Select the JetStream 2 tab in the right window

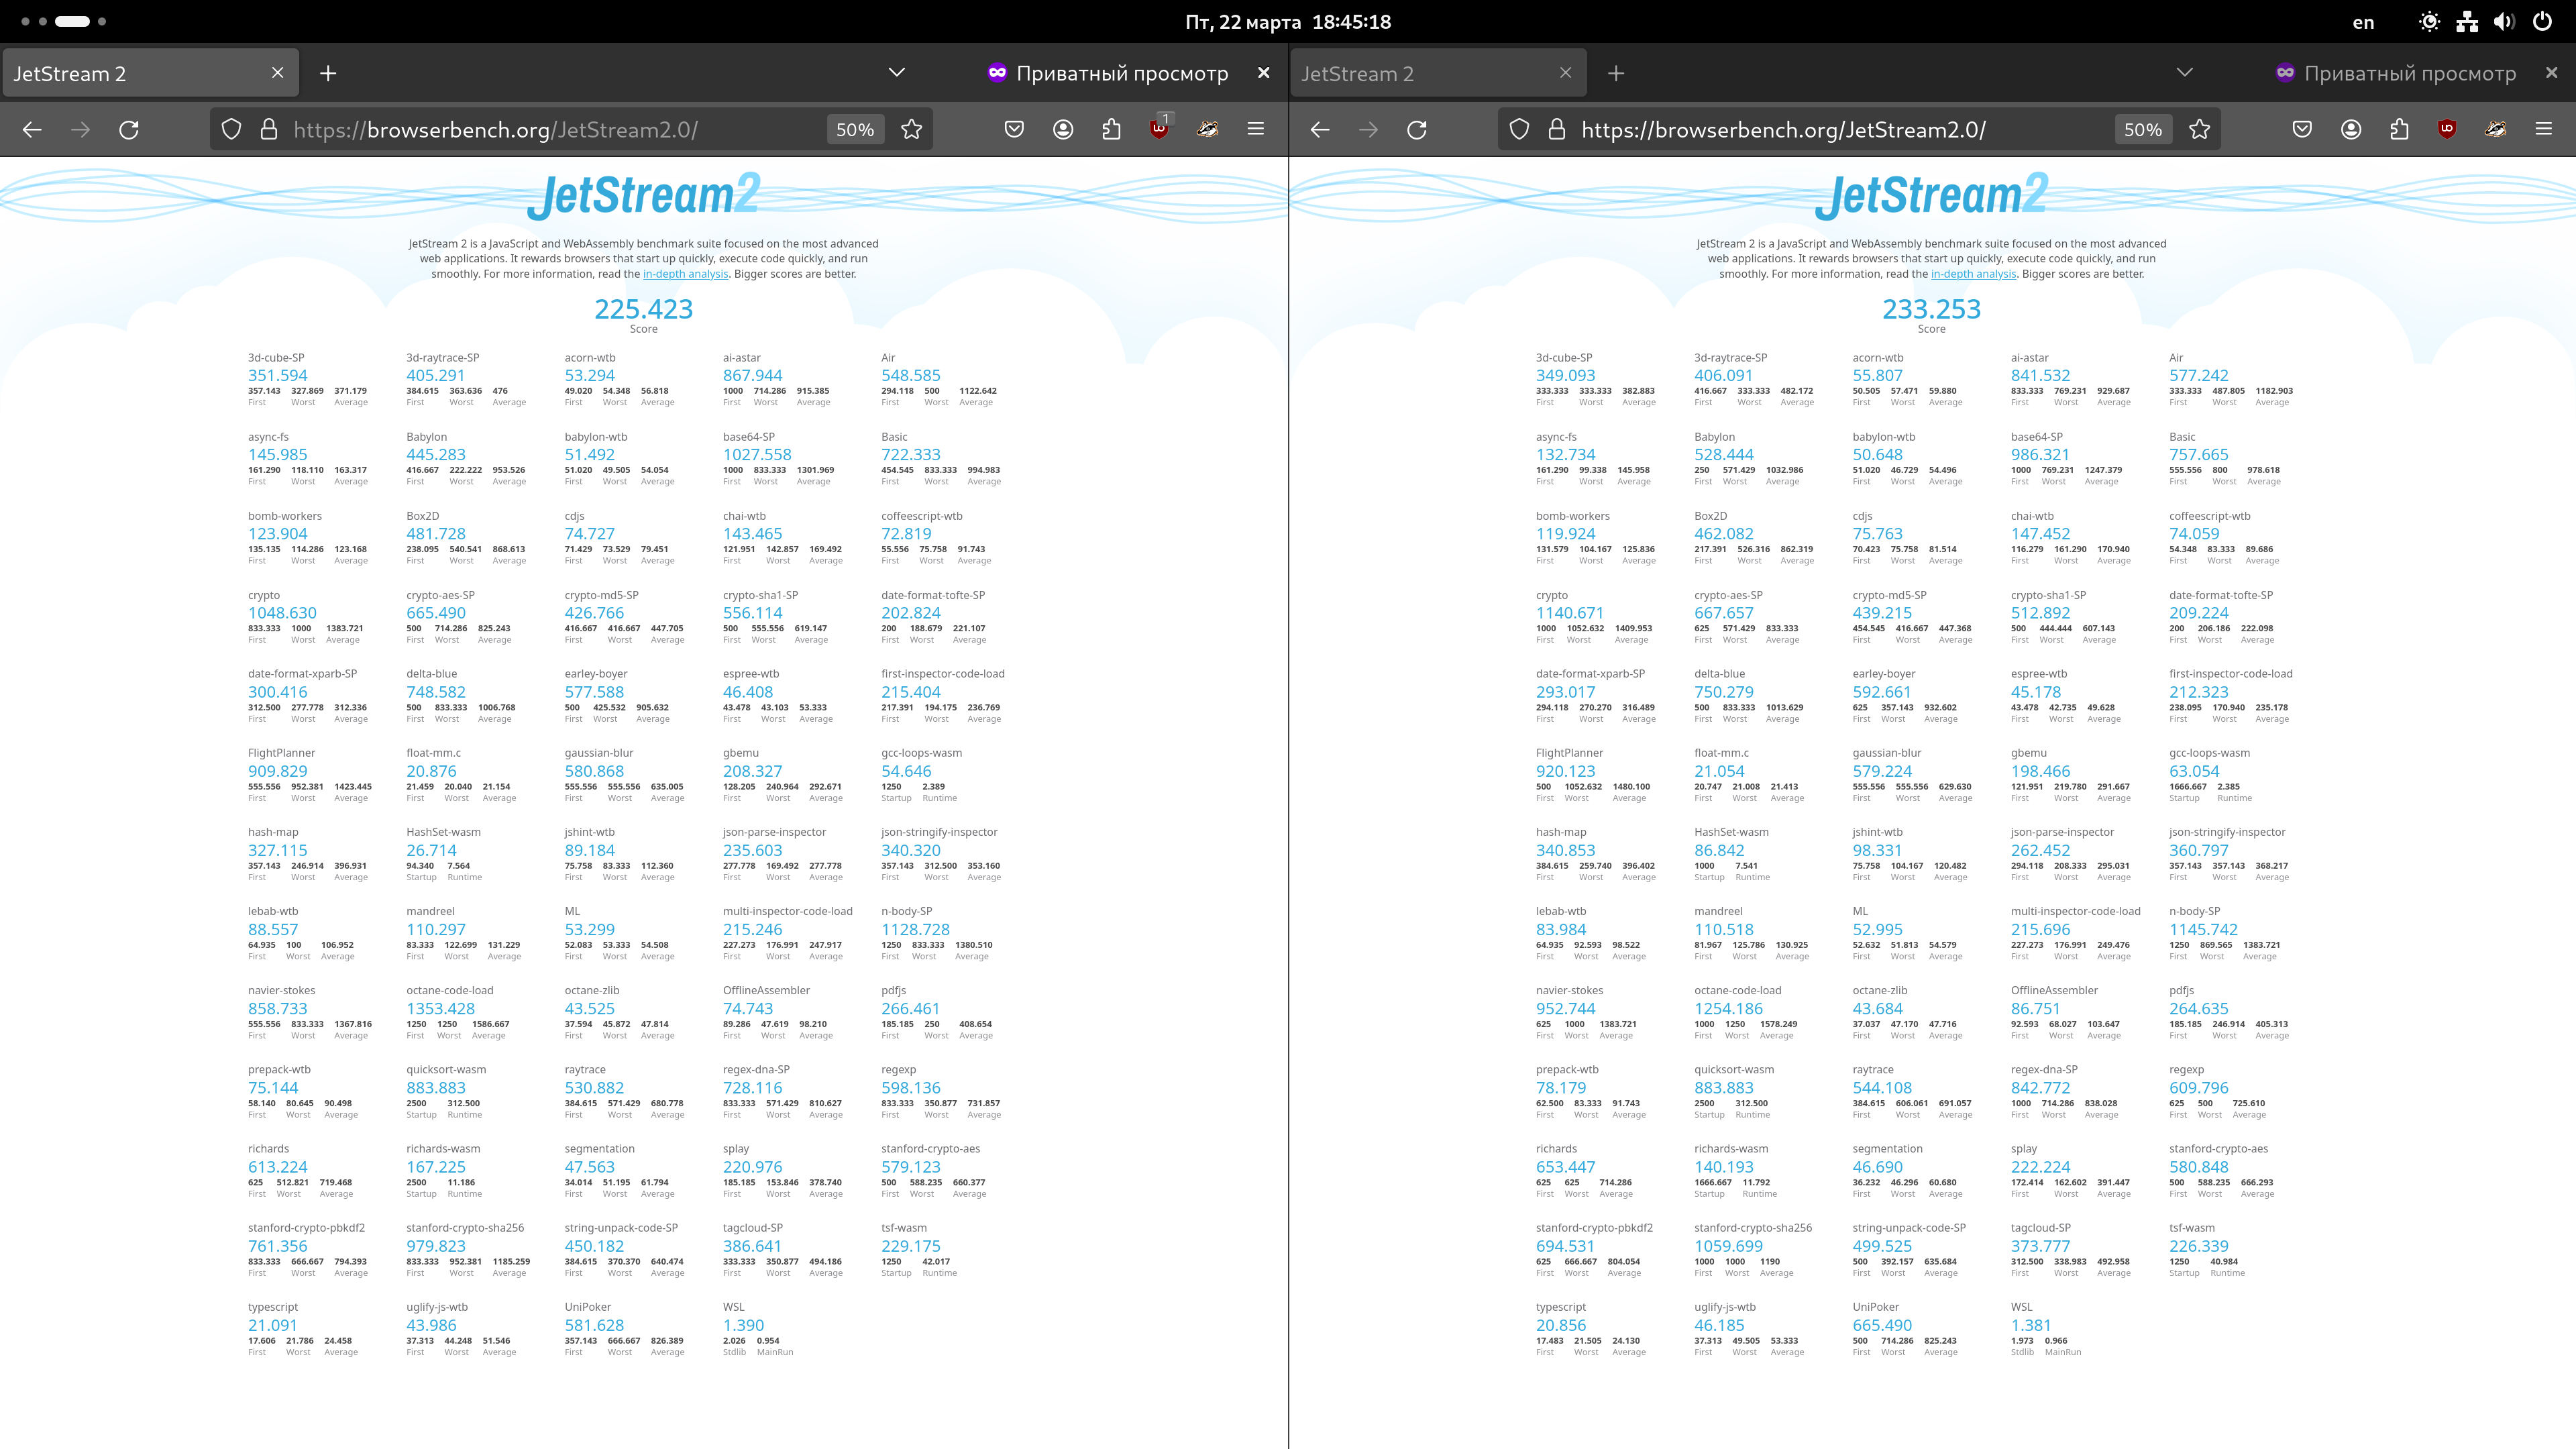coord(1438,73)
